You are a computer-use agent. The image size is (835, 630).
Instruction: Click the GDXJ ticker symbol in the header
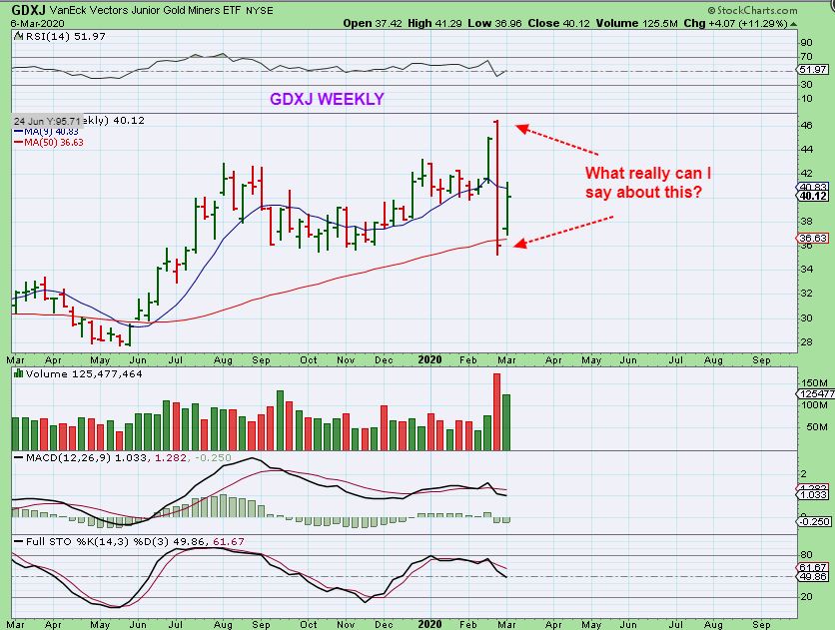click(x=28, y=10)
